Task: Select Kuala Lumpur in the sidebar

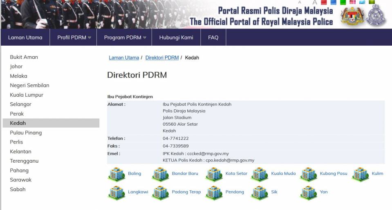Action: (x=27, y=95)
